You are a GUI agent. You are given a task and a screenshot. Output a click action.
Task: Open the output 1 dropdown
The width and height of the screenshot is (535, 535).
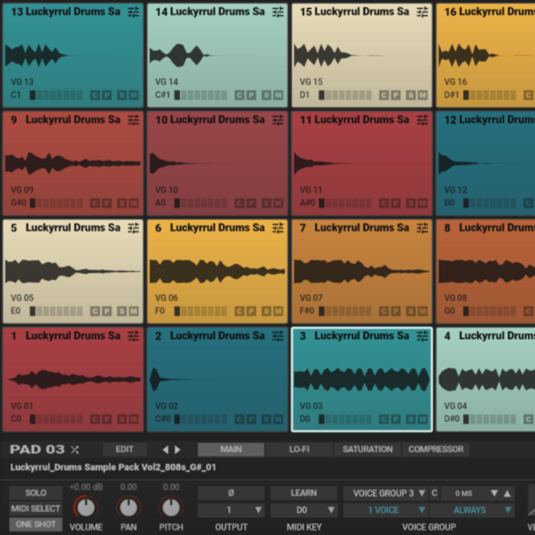point(231,510)
